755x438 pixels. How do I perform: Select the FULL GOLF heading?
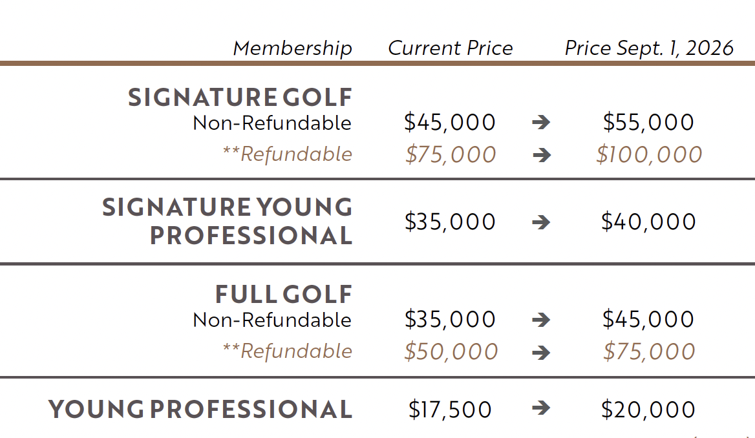point(284,295)
